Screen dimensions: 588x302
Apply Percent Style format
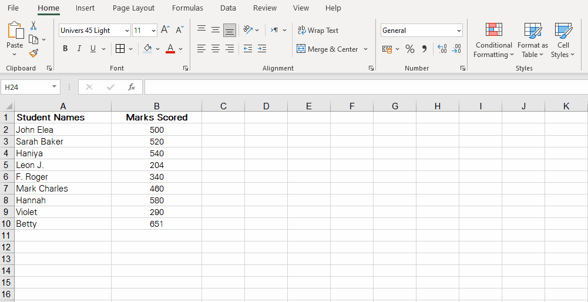pos(410,49)
